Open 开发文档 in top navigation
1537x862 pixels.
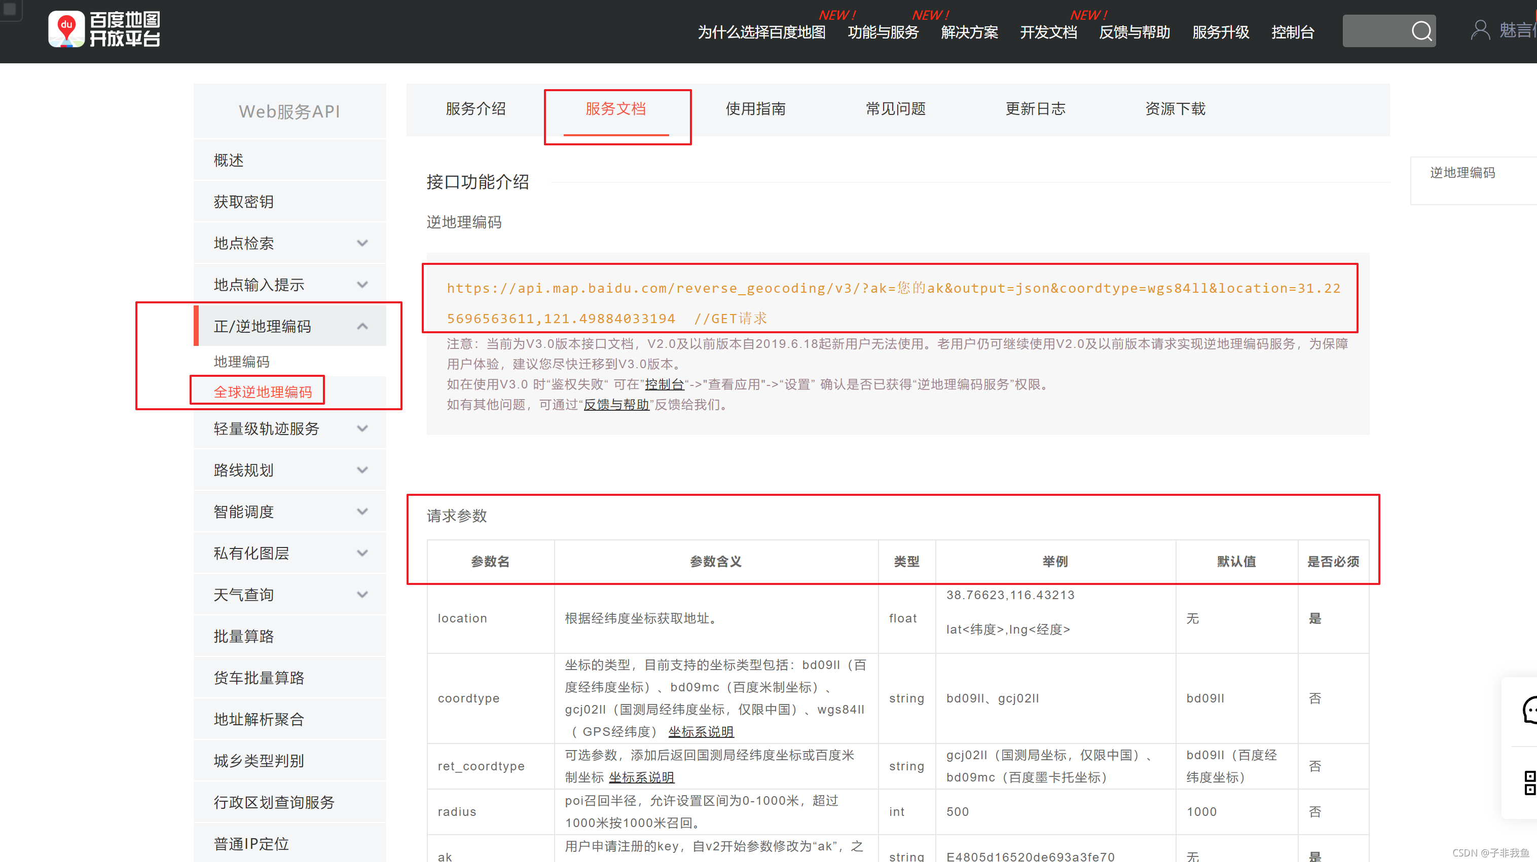[1048, 32]
